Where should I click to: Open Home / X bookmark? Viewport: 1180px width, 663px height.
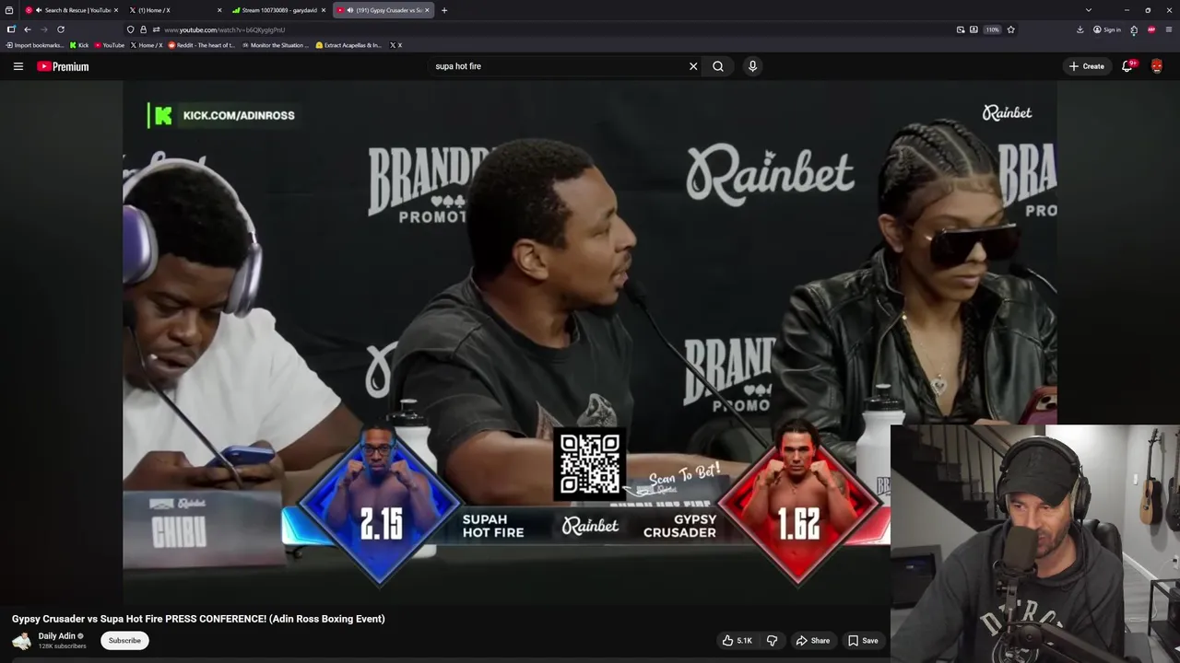tap(147, 45)
